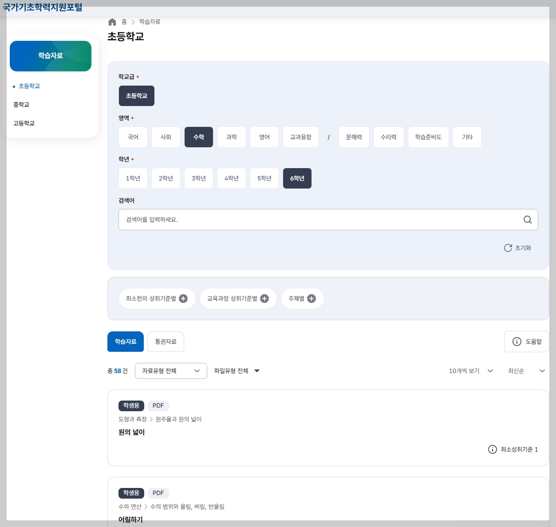Click the 검색어 search input field
This screenshot has width=556, height=527.
pos(328,220)
